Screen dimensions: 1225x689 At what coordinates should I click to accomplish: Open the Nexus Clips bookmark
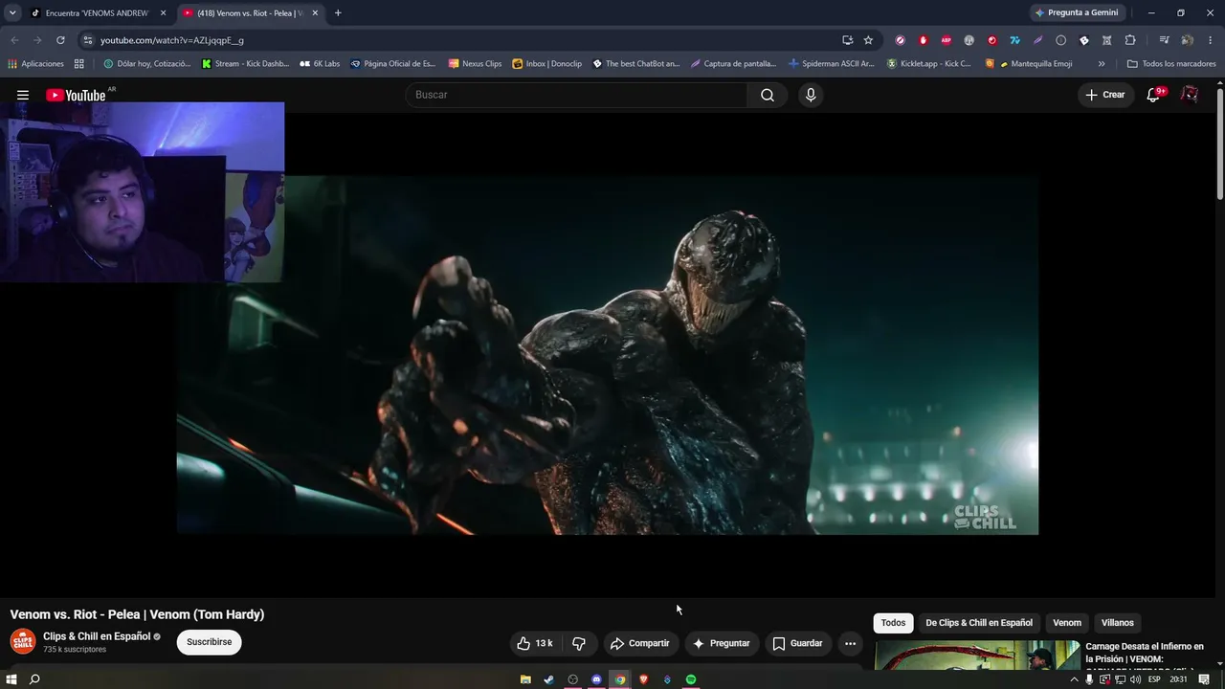(x=475, y=64)
